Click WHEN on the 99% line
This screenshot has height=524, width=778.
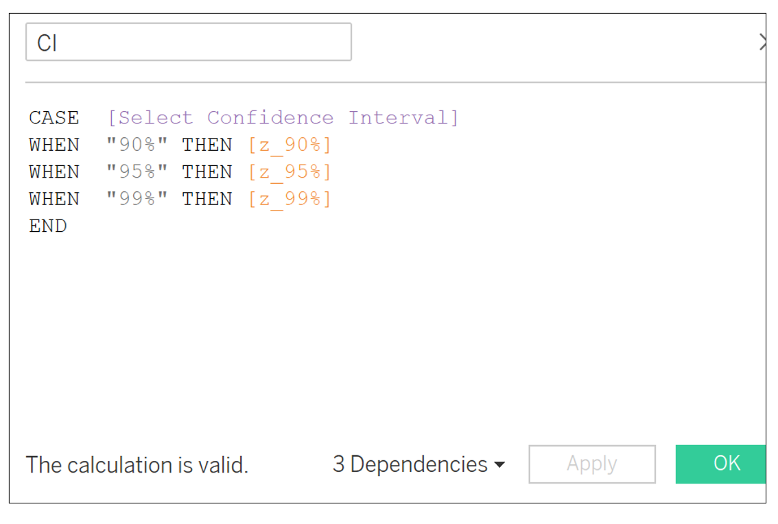click(x=54, y=199)
